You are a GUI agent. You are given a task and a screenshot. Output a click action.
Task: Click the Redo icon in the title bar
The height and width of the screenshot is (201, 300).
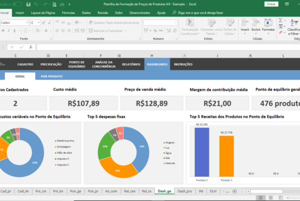coord(45,4)
